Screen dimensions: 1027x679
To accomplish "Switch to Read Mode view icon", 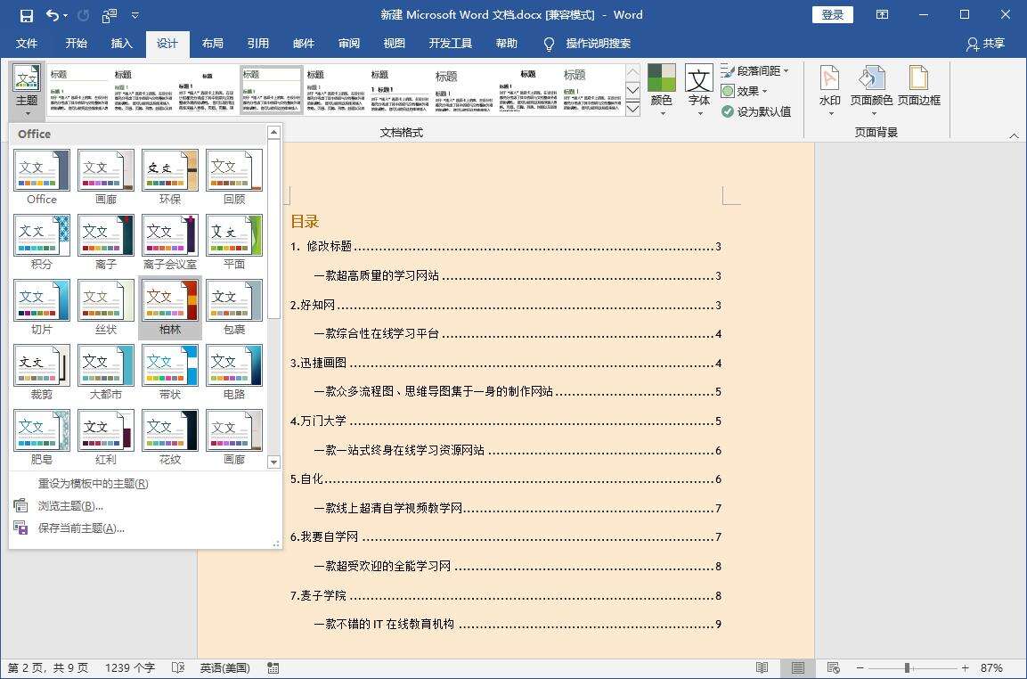I will coord(762,667).
